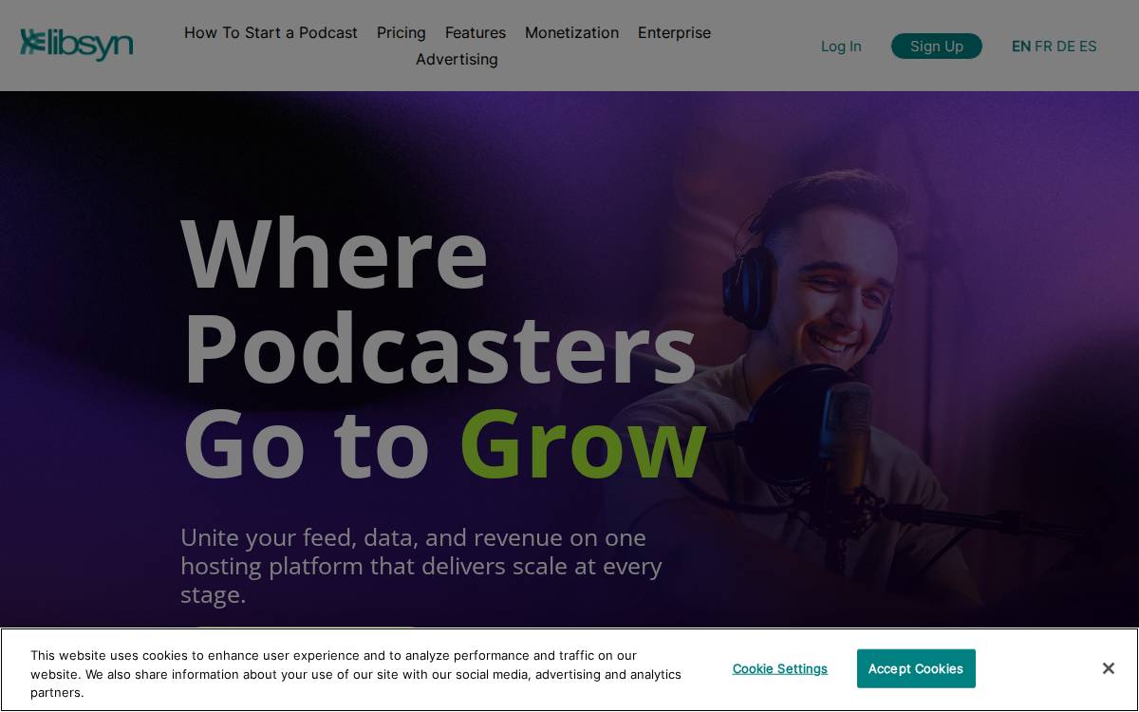Click the Accept Cookies button
This screenshot has width=1139, height=712.
(x=916, y=668)
